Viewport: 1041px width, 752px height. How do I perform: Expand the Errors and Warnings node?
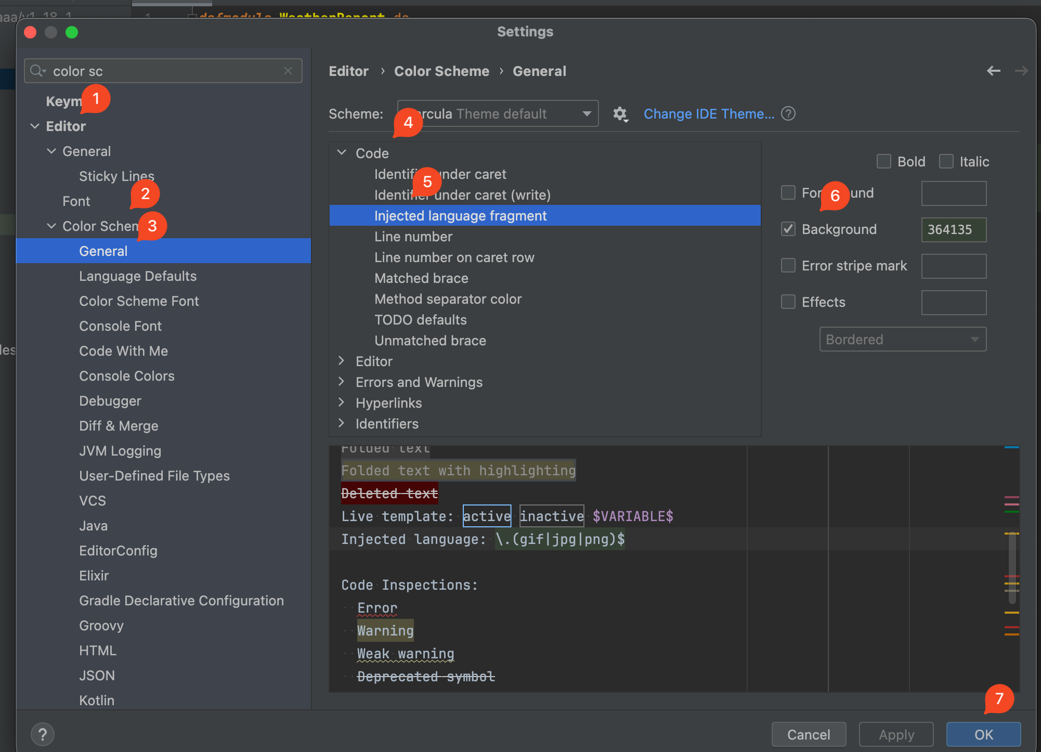pos(342,382)
